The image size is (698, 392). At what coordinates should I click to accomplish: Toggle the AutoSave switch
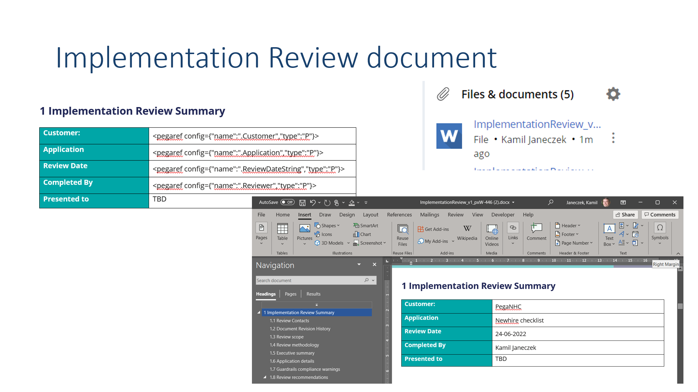(287, 202)
